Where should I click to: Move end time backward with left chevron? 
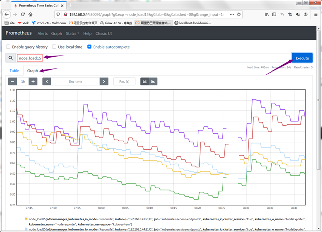pos(47,81)
